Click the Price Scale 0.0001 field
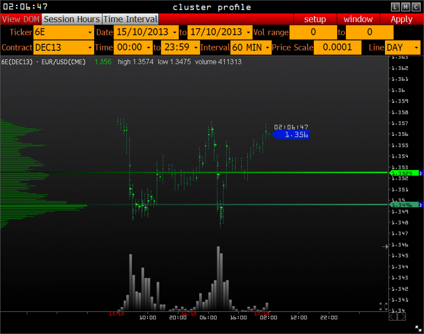 tap(337, 48)
